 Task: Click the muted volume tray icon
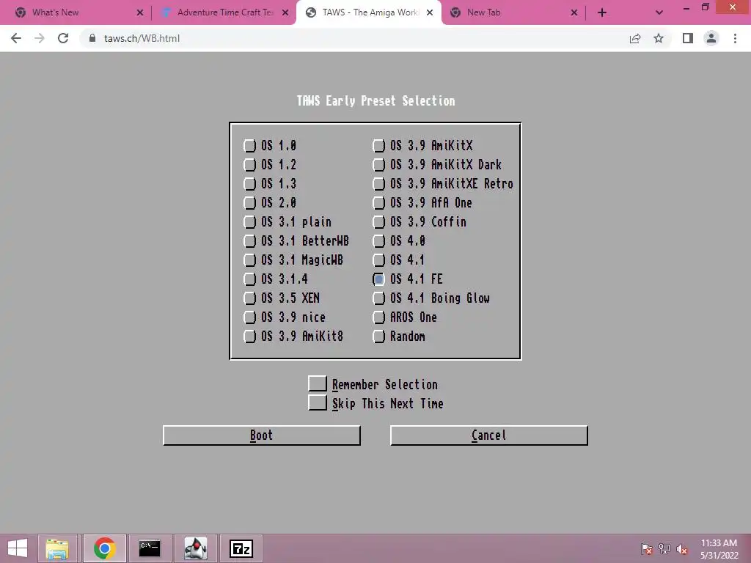point(682,548)
